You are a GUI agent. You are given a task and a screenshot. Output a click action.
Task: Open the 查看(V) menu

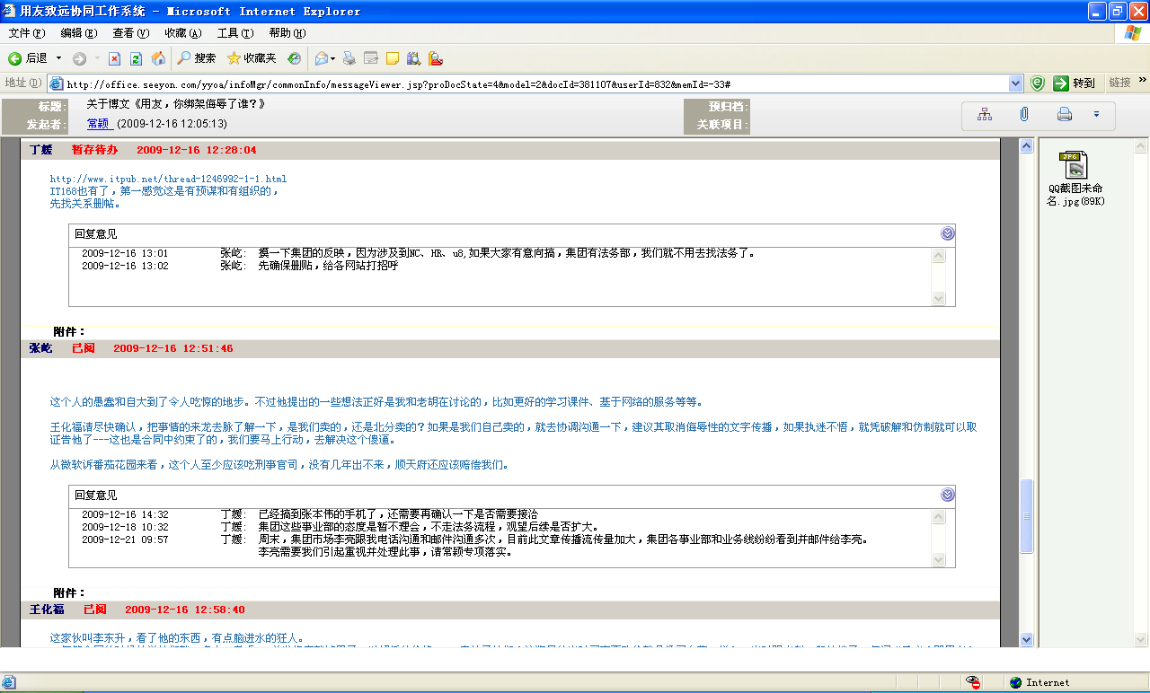130,33
